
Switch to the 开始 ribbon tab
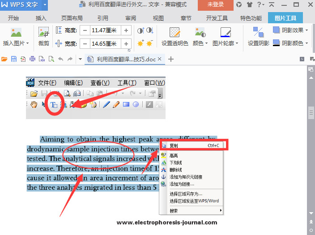pyautogui.click(x=13, y=18)
